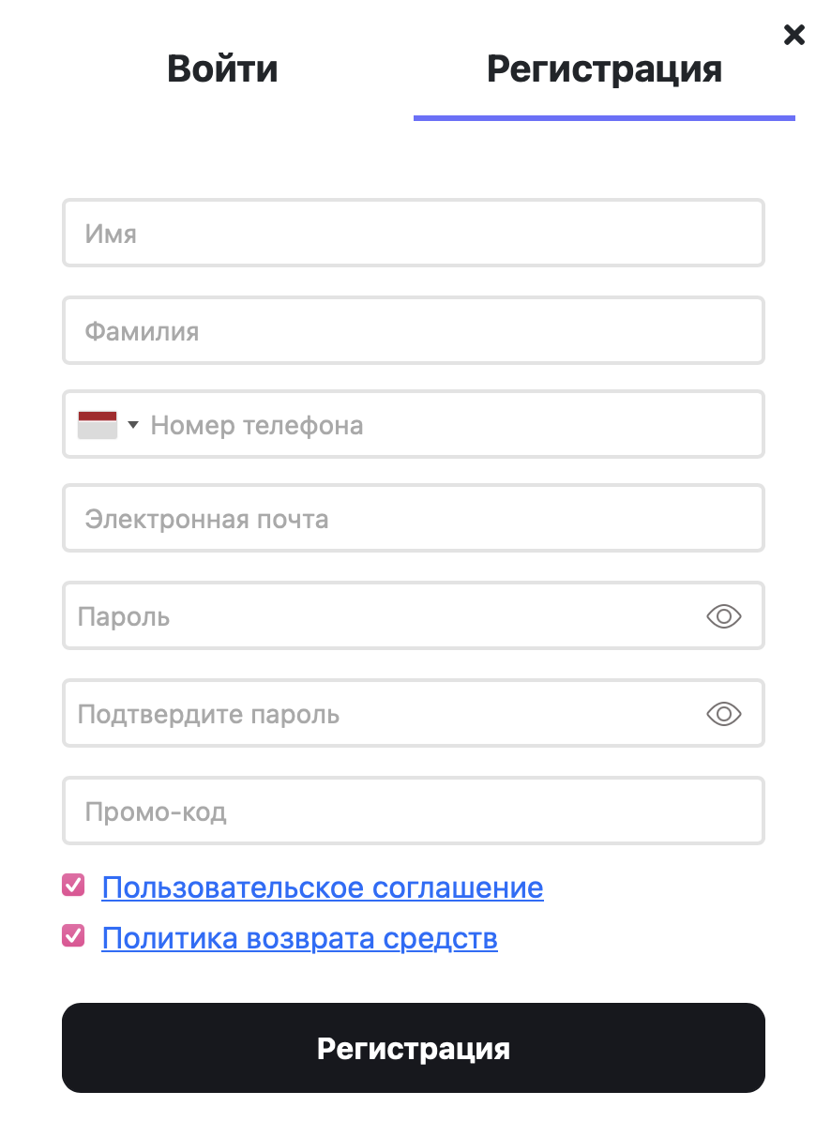Screen dimensions: 831x1137
Task: Reveal the confirm password via eye icon
Action: pyautogui.click(x=723, y=714)
